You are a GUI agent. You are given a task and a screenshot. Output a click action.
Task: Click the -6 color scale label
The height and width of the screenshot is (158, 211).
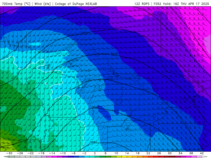point(73,153)
